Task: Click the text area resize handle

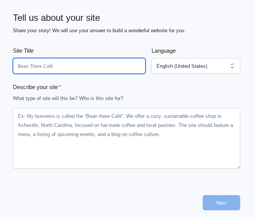Action: point(238,166)
